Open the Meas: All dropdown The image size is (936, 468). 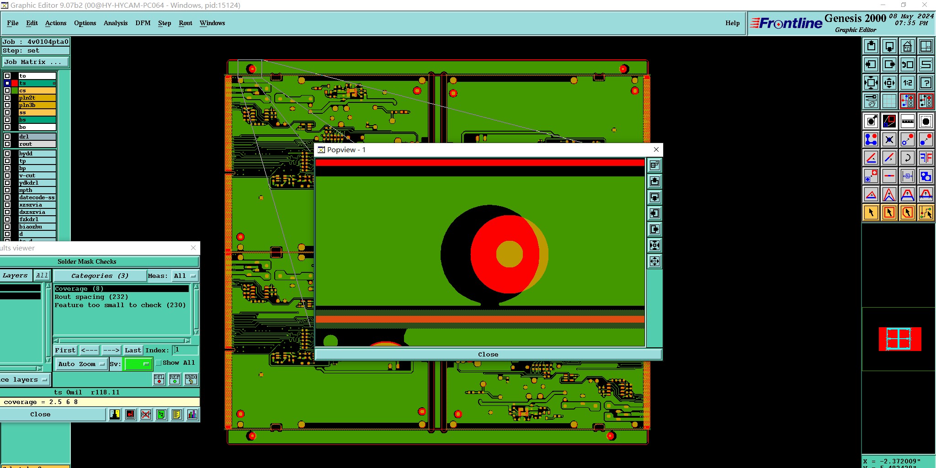185,276
